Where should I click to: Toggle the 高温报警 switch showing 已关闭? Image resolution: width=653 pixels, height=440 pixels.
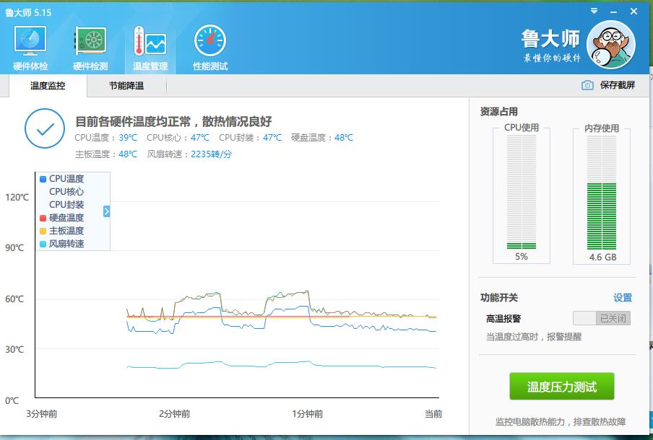pyautogui.click(x=602, y=318)
